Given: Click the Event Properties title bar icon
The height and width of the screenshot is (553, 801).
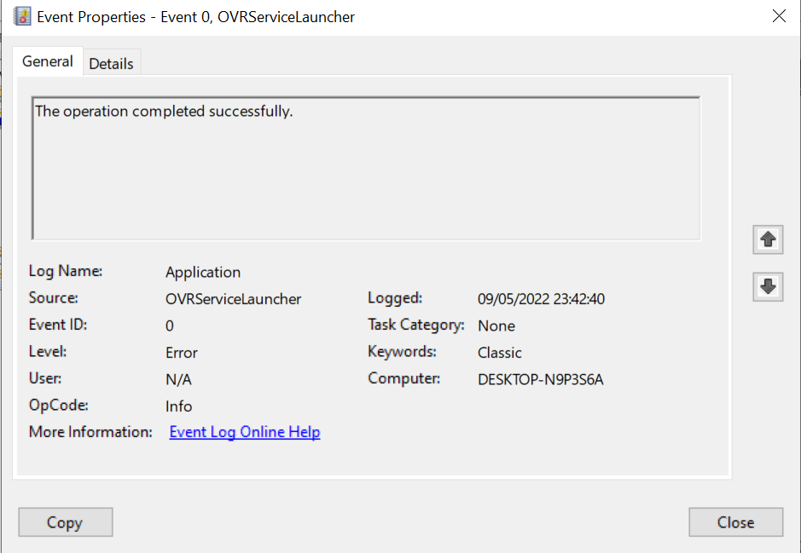Looking at the screenshot, I should coord(22,16).
